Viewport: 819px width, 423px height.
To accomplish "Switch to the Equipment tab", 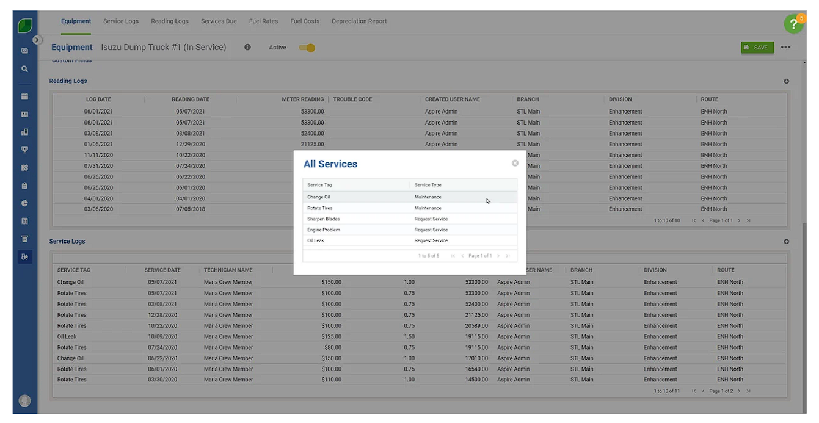I will (x=76, y=21).
